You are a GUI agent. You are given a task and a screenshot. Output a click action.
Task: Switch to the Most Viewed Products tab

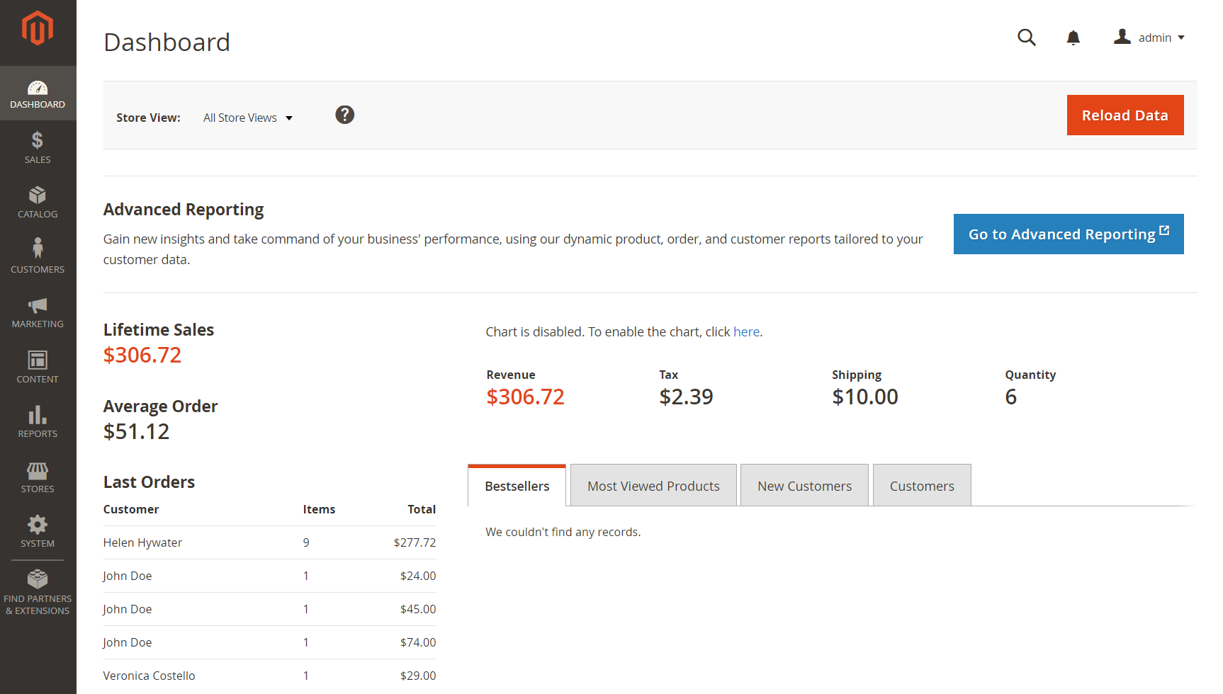point(653,485)
